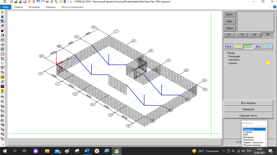Open File Explorer from the taskbar
The width and height of the screenshot is (277, 155).
tap(47, 151)
